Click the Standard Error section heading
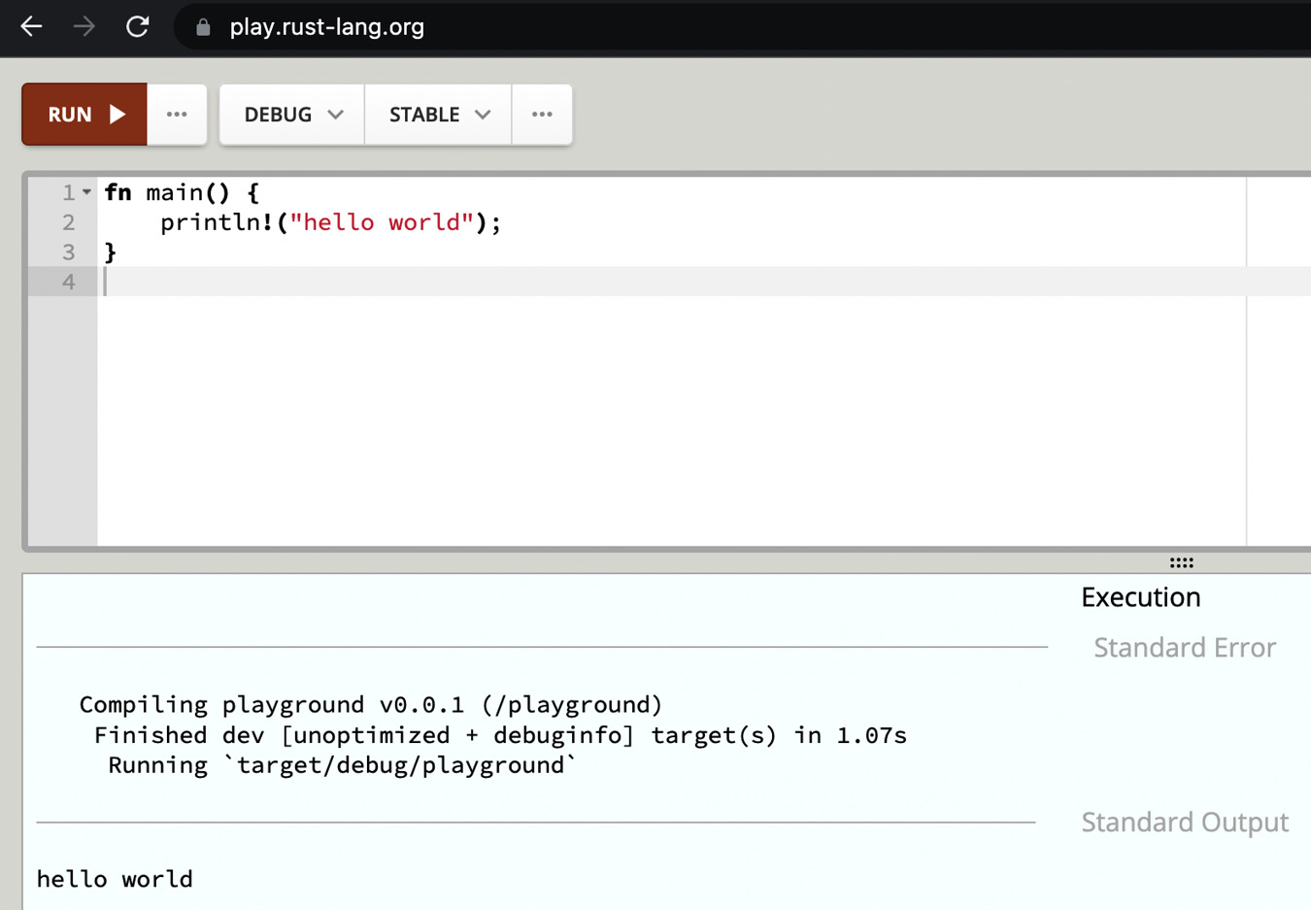Viewport: 1311px width, 910px height. (x=1184, y=648)
